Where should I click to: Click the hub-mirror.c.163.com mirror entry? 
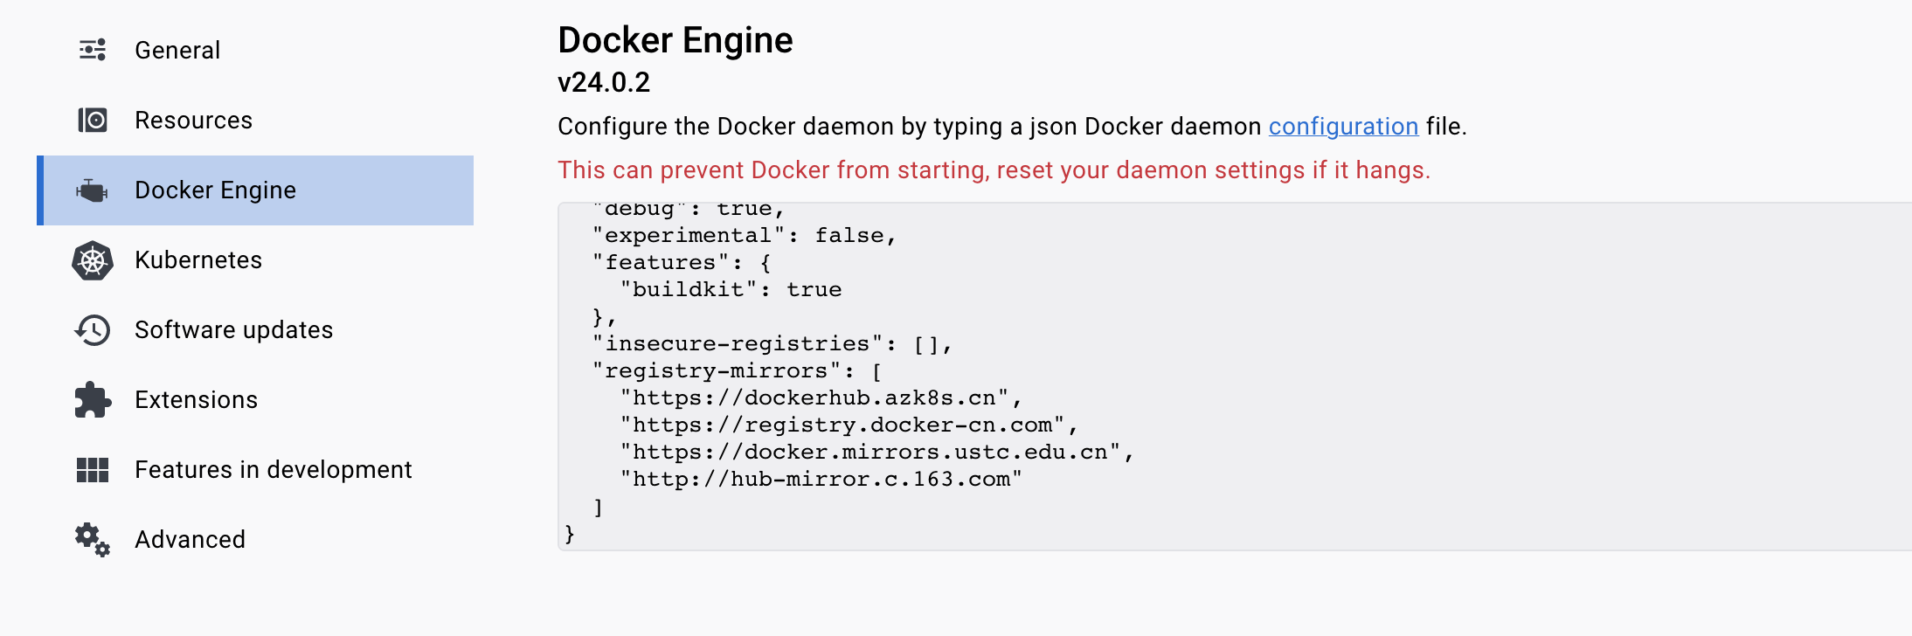[821, 479]
